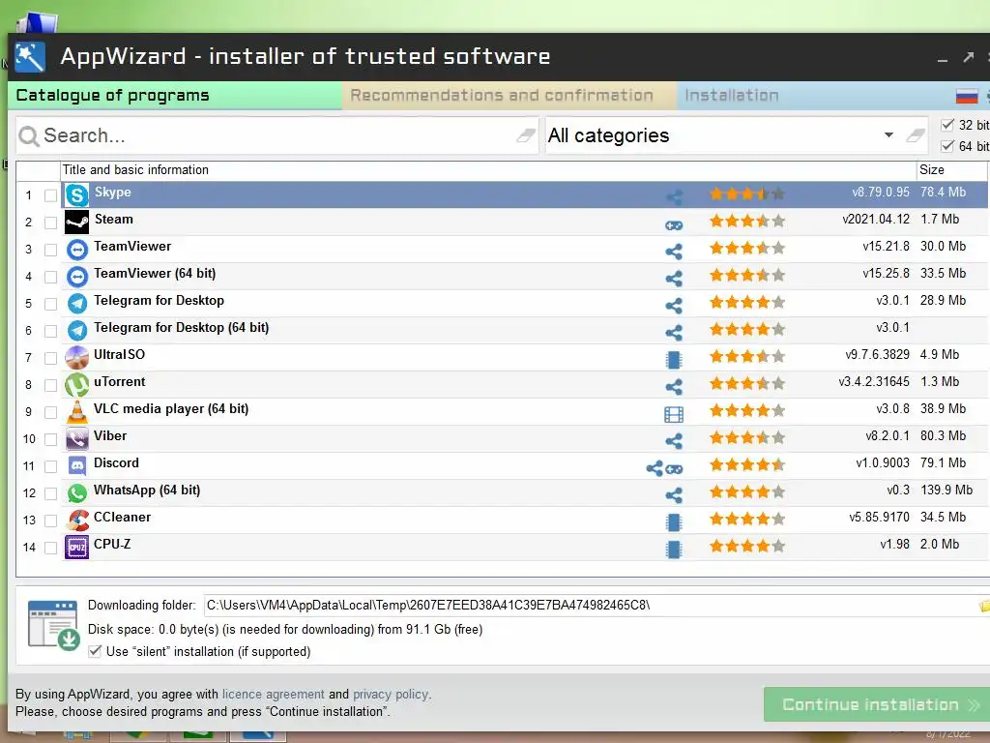Open the Catalogue of programs tab
Screen dimensions: 990x743
175,96
